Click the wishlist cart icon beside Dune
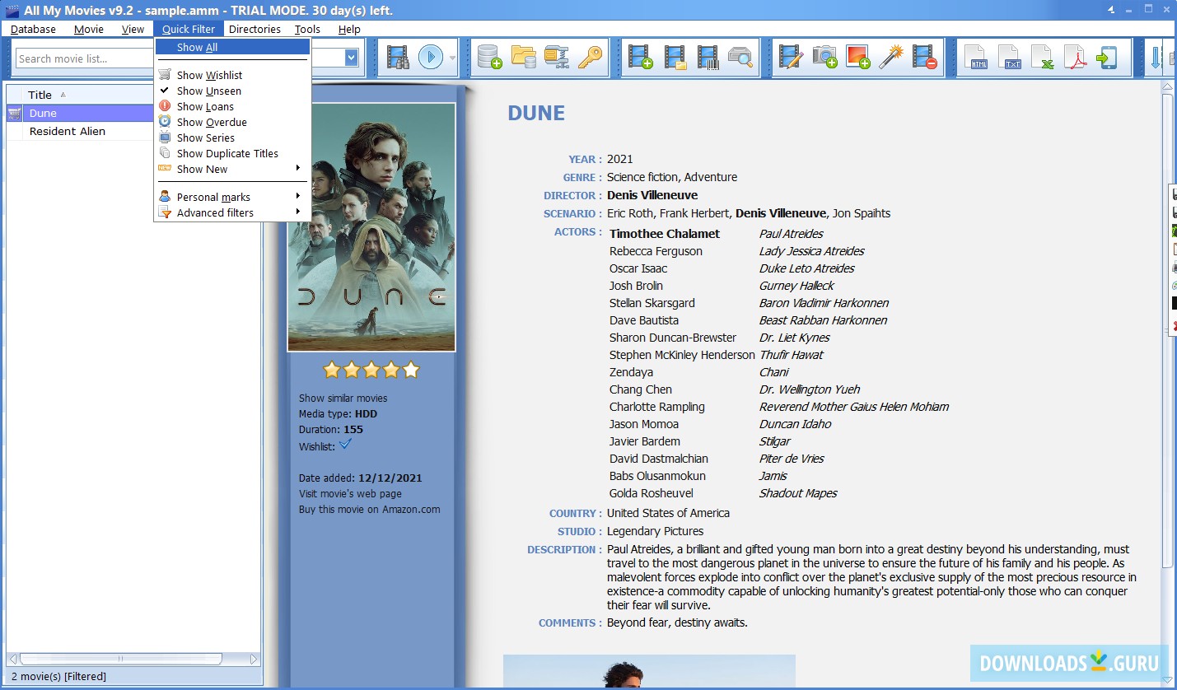 pos(14,114)
